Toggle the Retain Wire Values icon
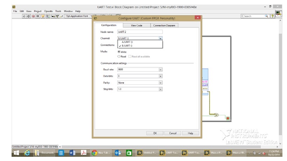 [x=48, y=16]
